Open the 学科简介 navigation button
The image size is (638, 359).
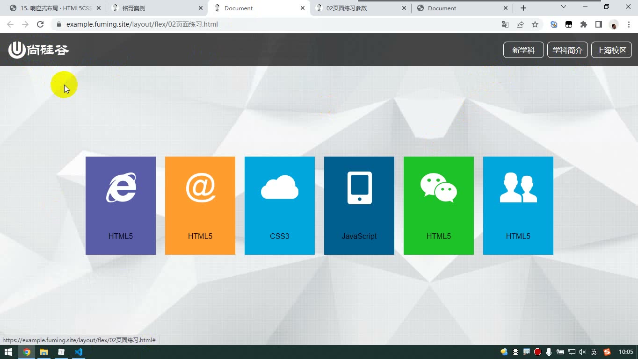pyautogui.click(x=567, y=50)
